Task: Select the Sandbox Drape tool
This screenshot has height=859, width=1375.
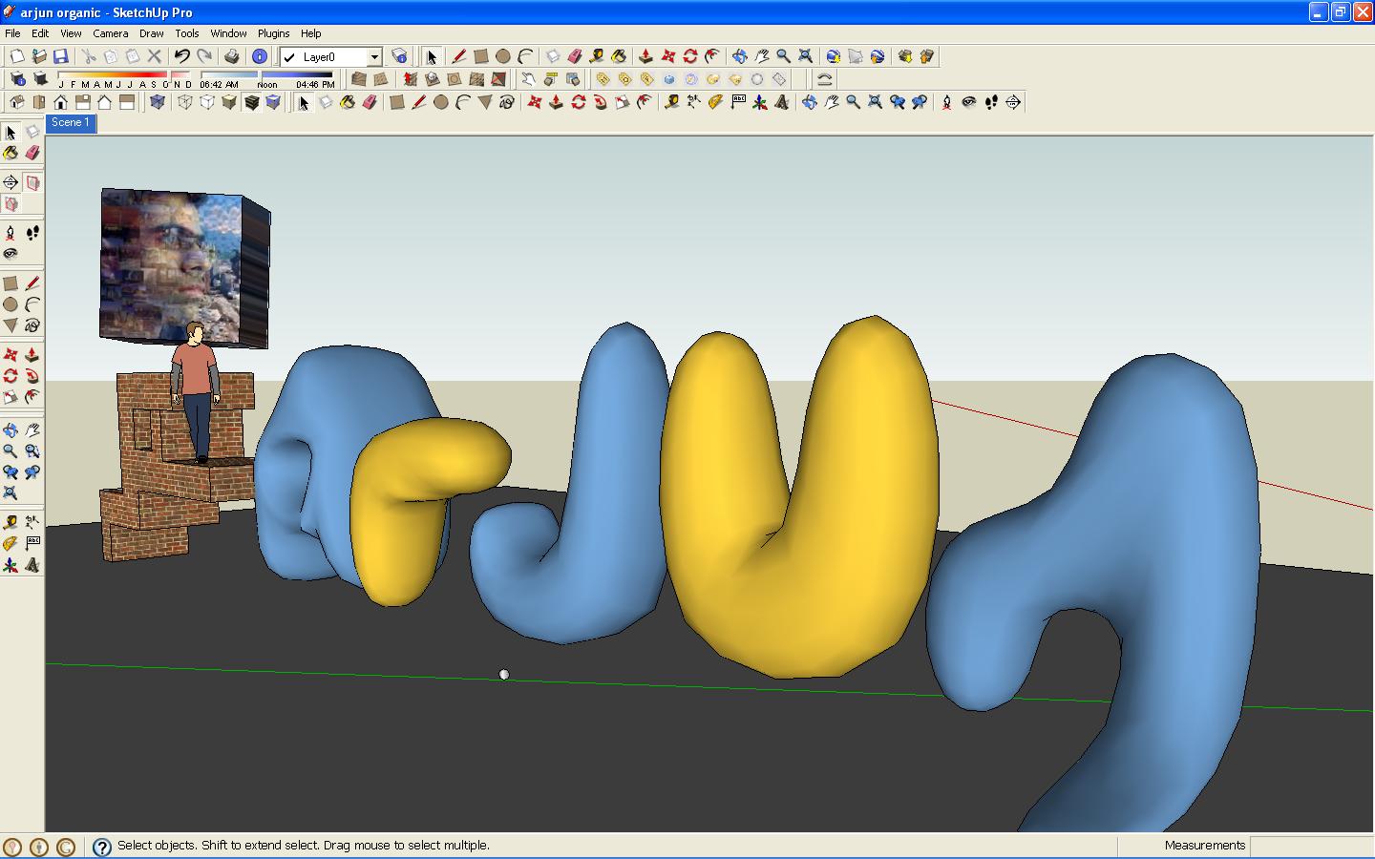Action: pyautogui.click(x=454, y=79)
